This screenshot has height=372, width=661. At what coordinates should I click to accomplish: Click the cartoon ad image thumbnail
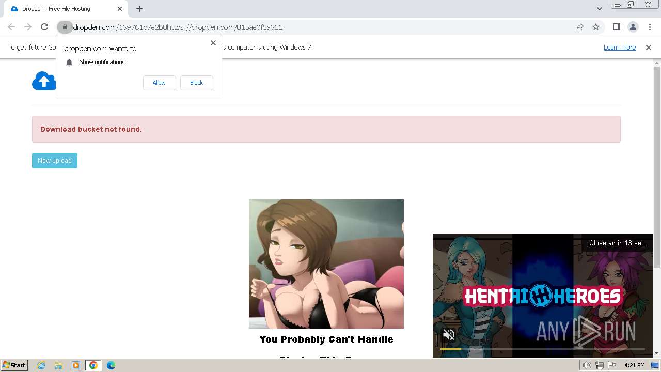click(x=326, y=264)
